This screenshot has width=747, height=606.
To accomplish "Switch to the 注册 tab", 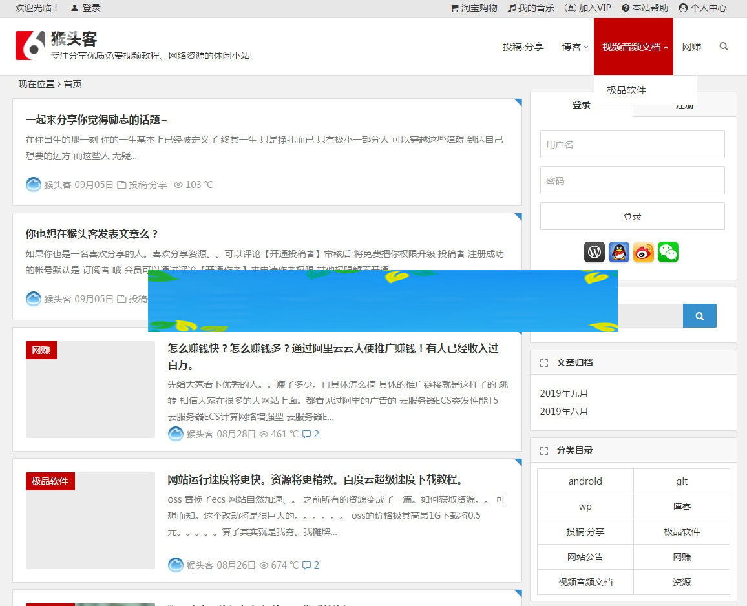I will 685,105.
